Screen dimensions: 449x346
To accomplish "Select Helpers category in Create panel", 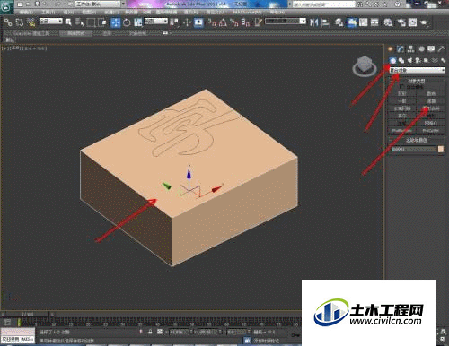I will [x=427, y=60].
